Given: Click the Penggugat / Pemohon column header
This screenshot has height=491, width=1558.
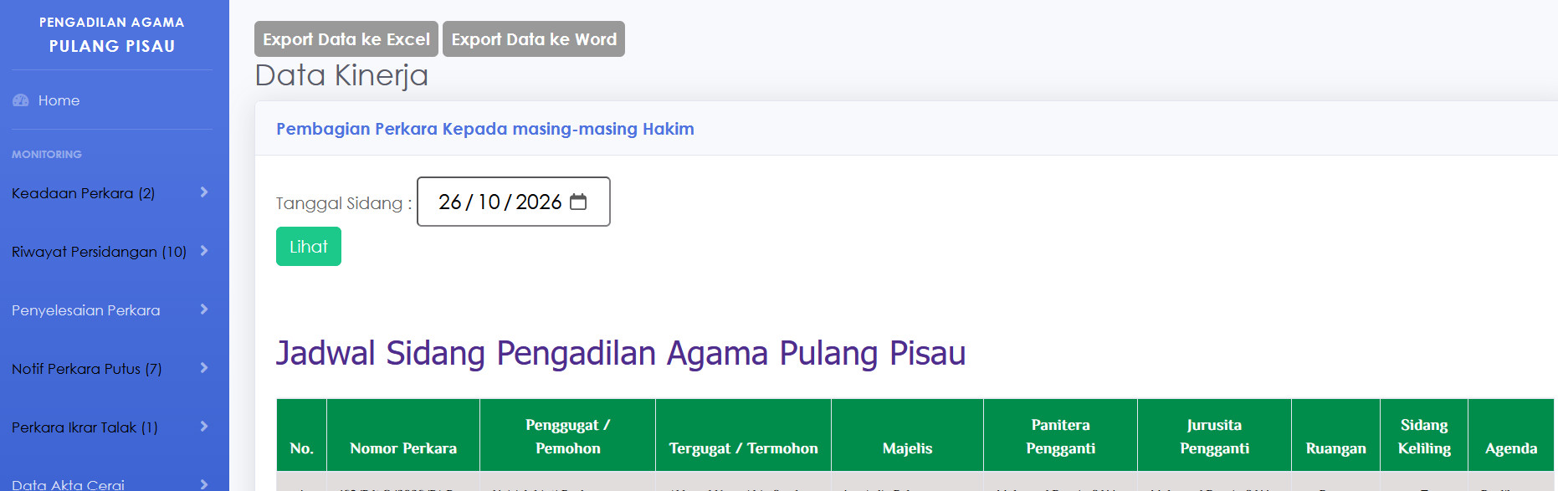Looking at the screenshot, I should 568,436.
